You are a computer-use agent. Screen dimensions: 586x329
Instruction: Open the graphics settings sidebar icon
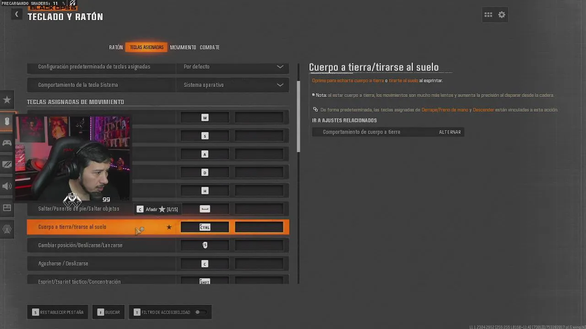(7, 164)
